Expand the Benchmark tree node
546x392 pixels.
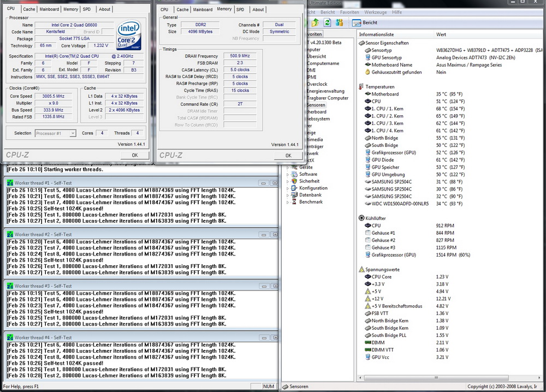[x=288, y=202]
